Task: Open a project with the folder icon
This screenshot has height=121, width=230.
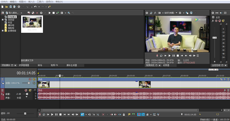Action: click(x=7, y=7)
